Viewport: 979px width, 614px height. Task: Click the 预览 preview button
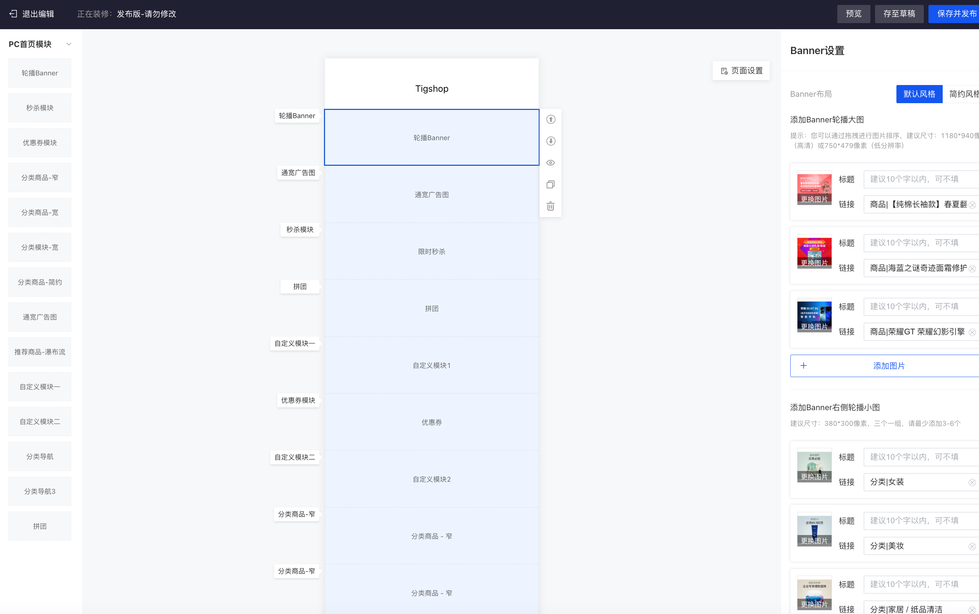(x=853, y=14)
